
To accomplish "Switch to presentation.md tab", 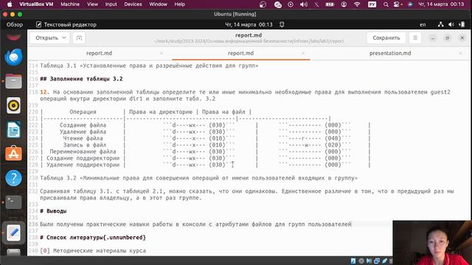I will tap(390, 53).
